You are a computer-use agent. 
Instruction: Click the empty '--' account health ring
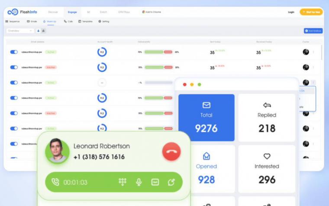tap(102, 82)
